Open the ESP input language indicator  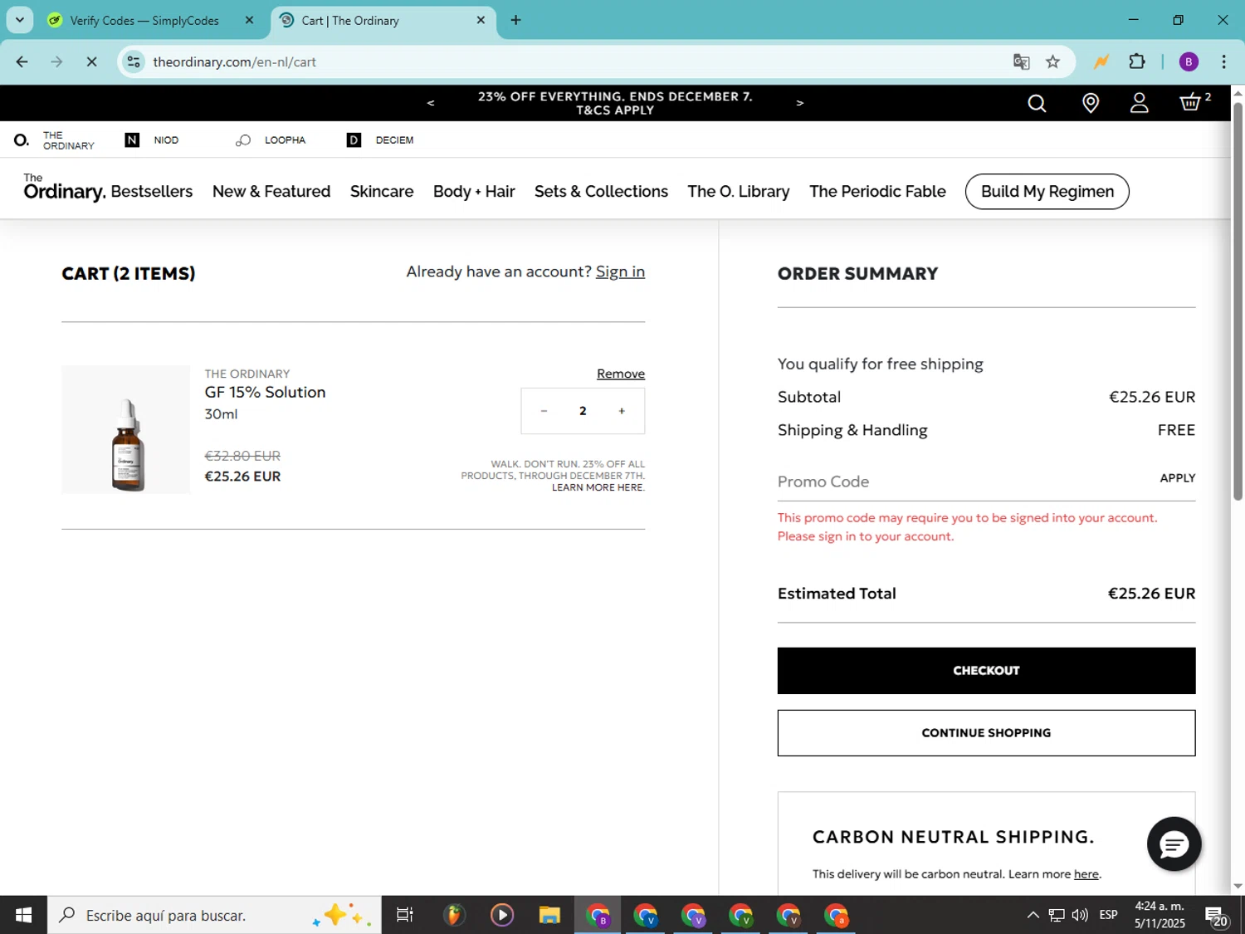1108,915
